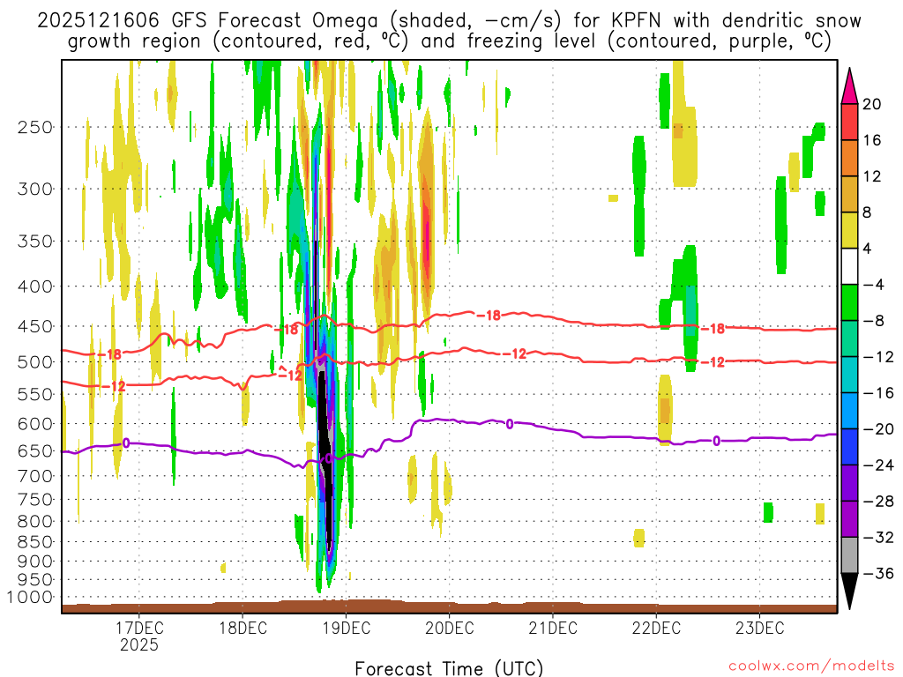
Task: Click the 1000 pressure level label
Action: (x=30, y=598)
